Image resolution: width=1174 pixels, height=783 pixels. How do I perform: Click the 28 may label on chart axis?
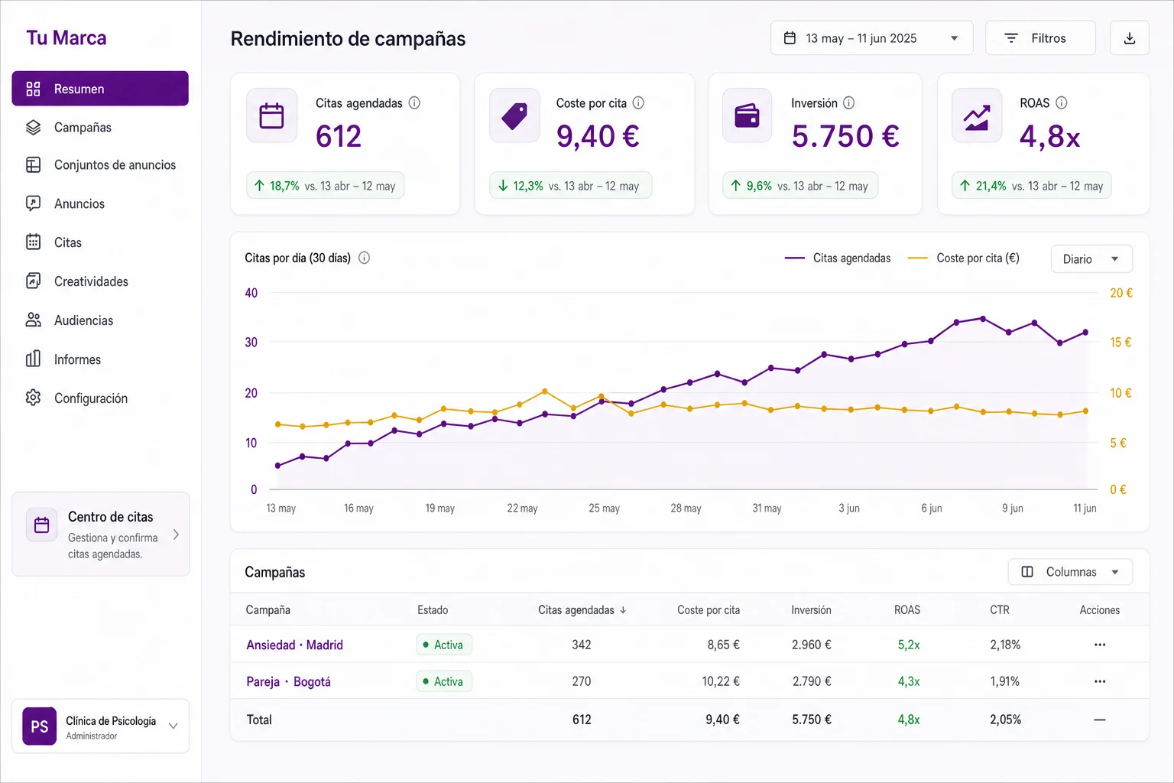click(x=686, y=508)
